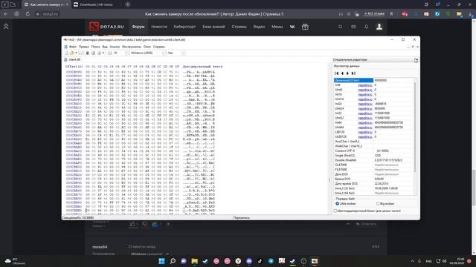
Task: Go to previous byte in data inspector
Action: click(342, 73)
